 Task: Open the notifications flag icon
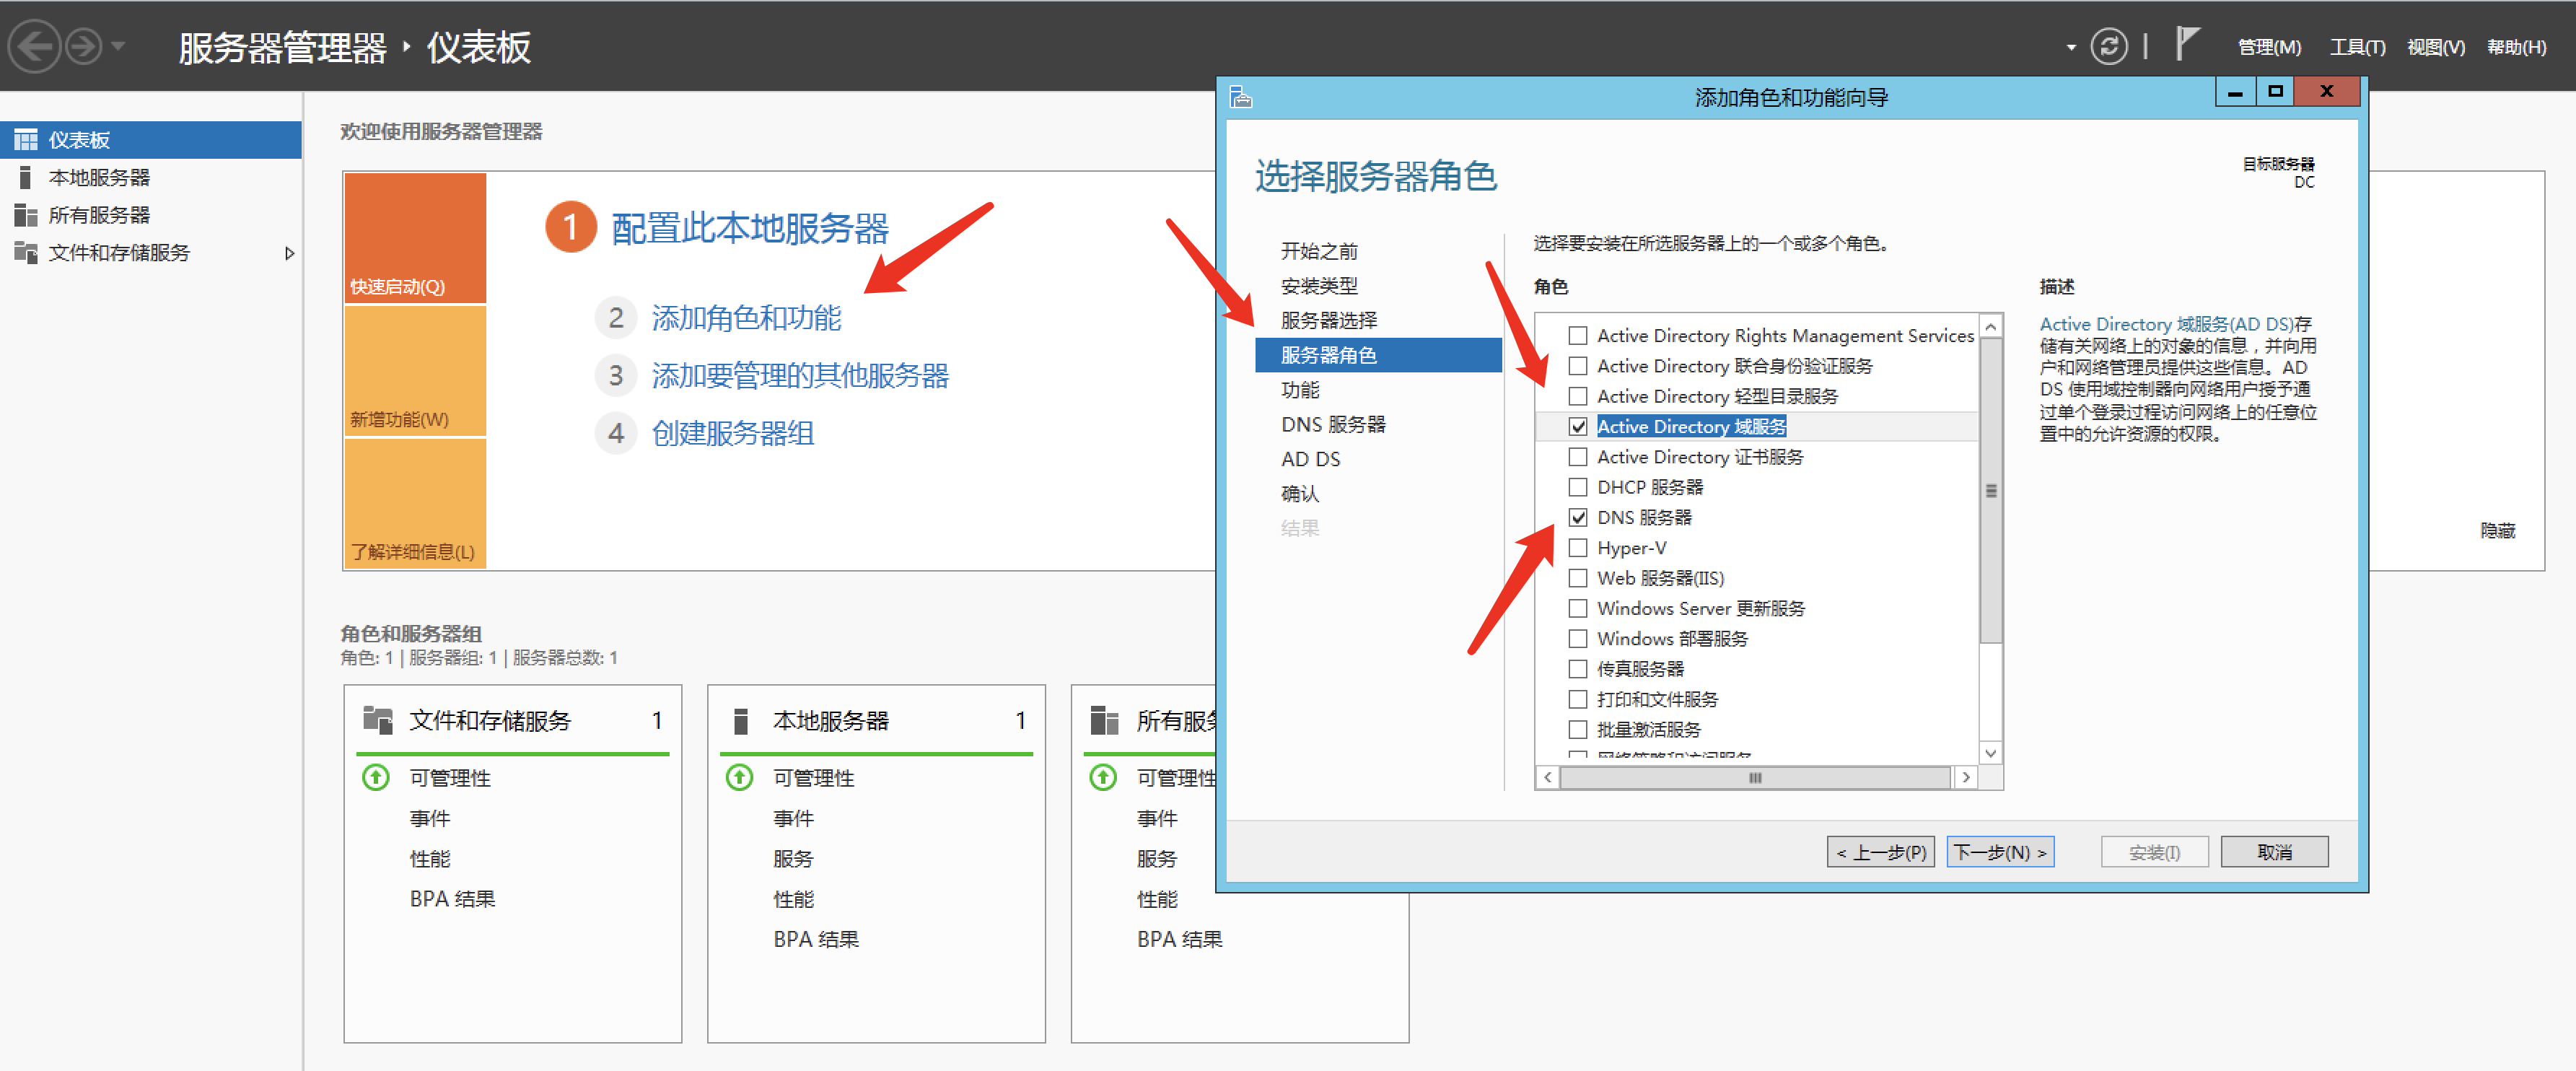pyautogui.click(x=2187, y=45)
